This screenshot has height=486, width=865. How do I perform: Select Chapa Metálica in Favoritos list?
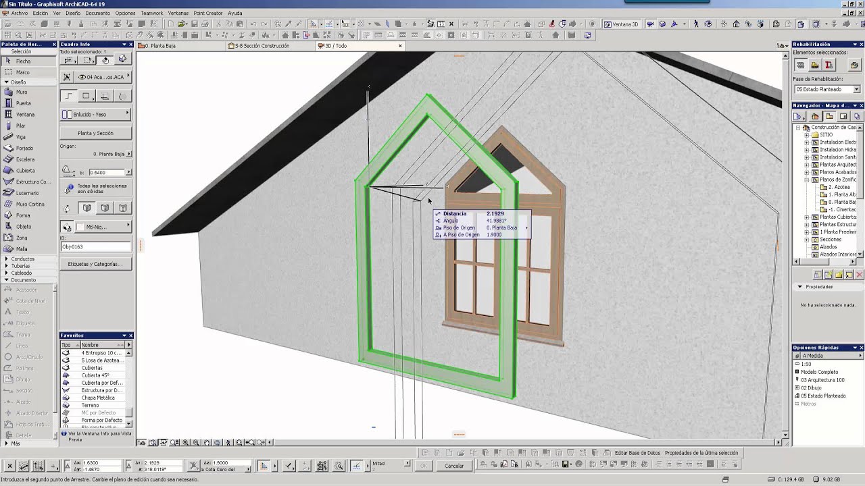[x=98, y=398]
